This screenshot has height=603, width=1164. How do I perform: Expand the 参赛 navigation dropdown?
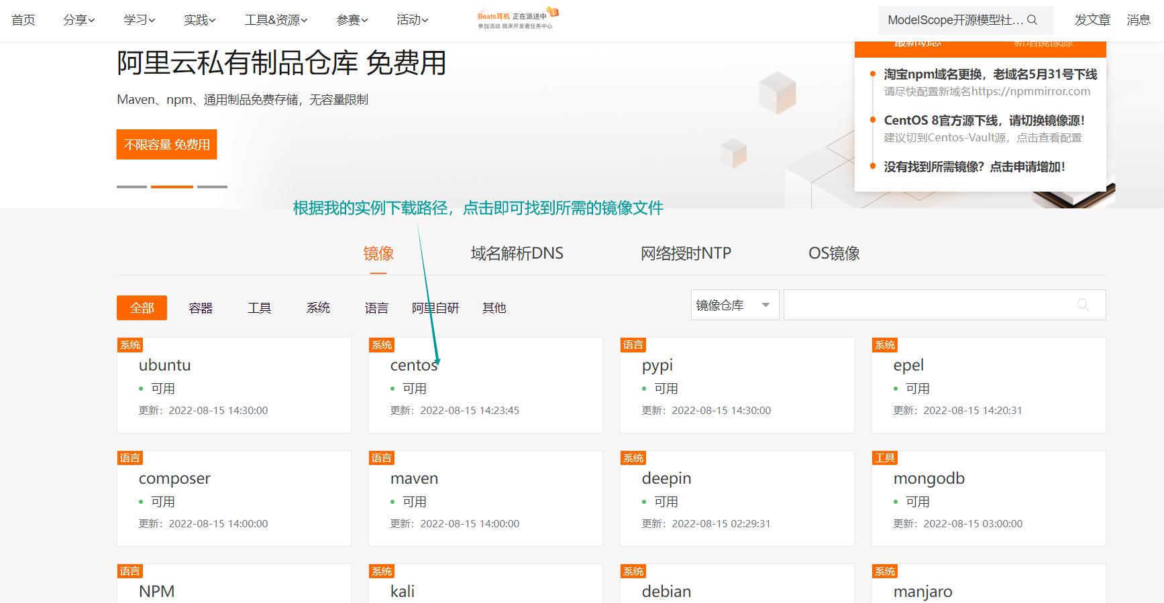click(352, 20)
